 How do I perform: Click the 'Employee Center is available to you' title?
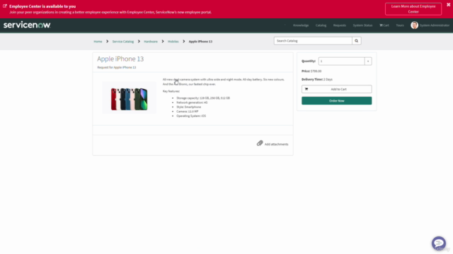42,6
